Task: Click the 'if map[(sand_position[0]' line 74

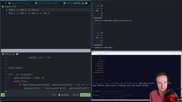Action: (54, 85)
